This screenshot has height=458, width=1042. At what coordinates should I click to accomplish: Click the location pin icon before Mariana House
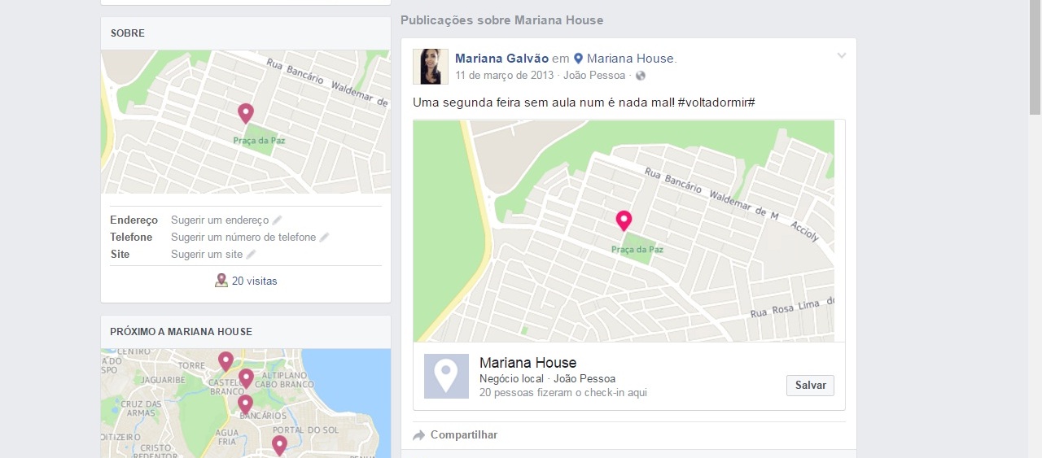tap(579, 59)
